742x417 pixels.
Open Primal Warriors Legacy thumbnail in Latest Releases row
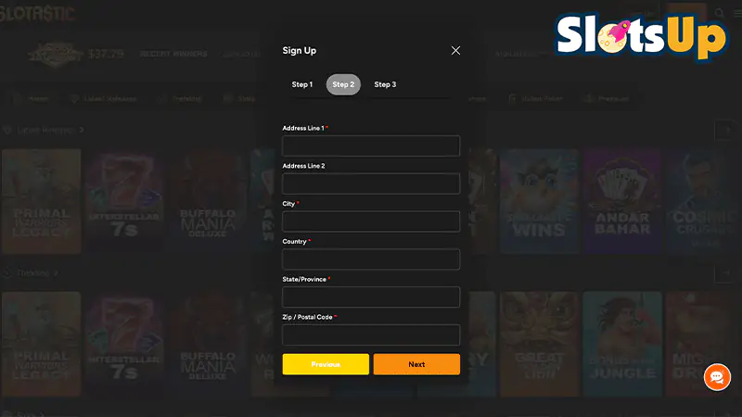point(41,201)
